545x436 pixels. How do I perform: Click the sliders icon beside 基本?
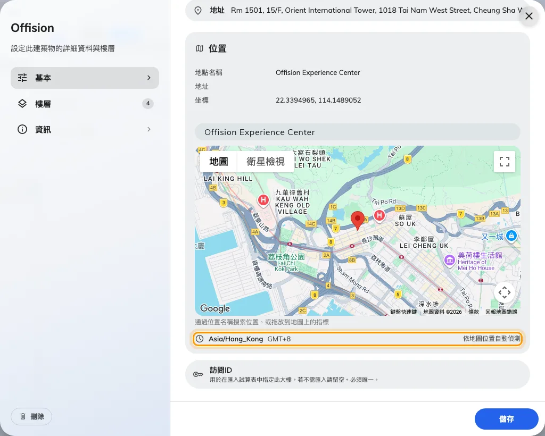(x=22, y=78)
